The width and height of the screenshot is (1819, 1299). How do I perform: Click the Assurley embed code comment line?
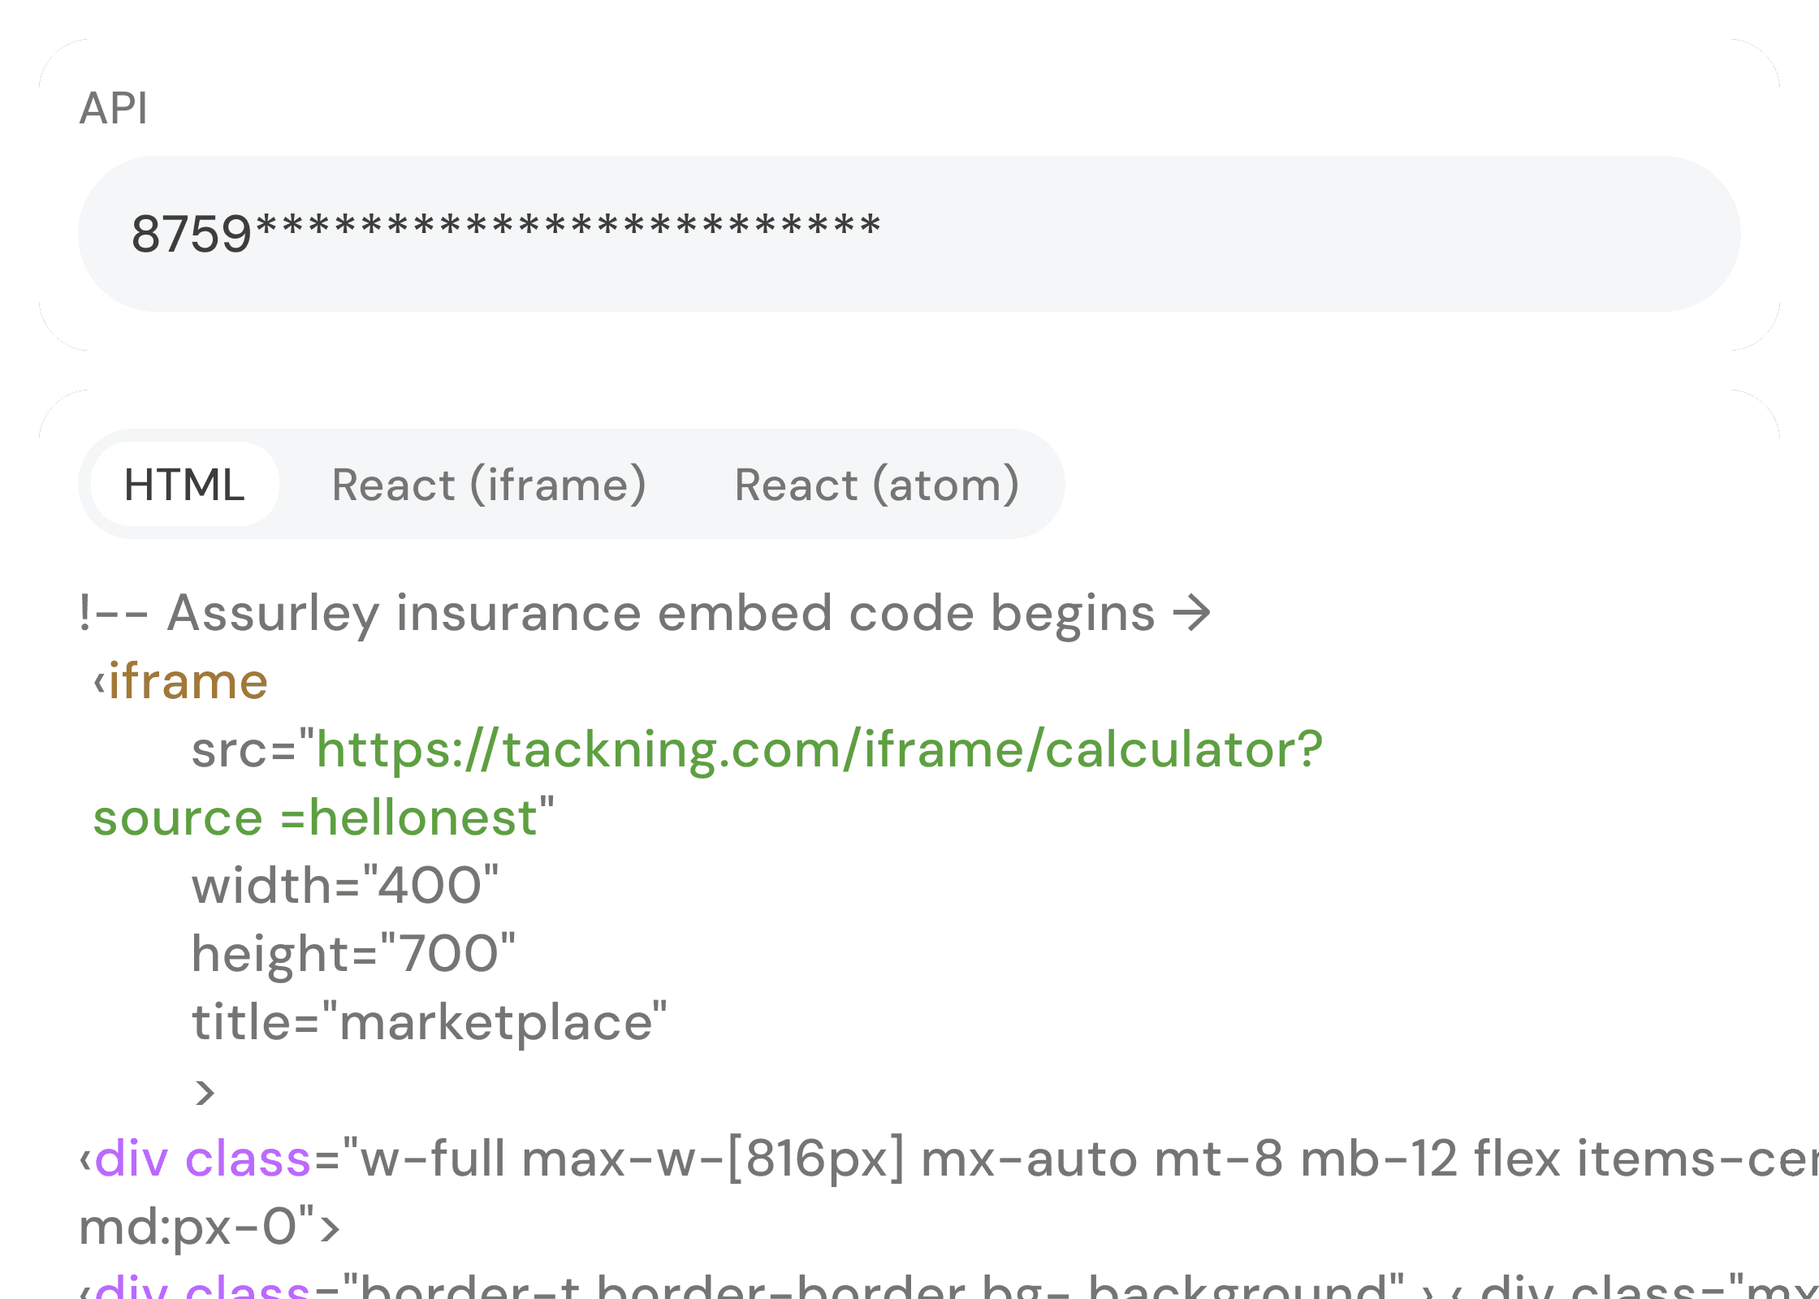pyautogui.click(x=617, y=612)
